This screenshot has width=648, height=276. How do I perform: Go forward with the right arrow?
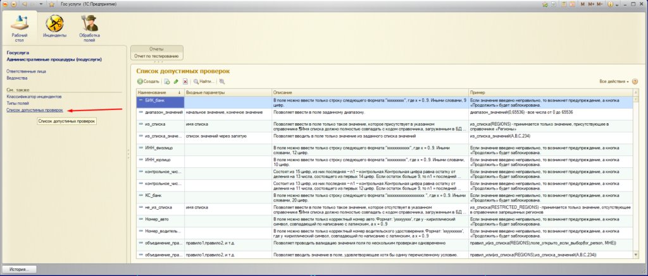pyautogui.click(x=32, y=4)
